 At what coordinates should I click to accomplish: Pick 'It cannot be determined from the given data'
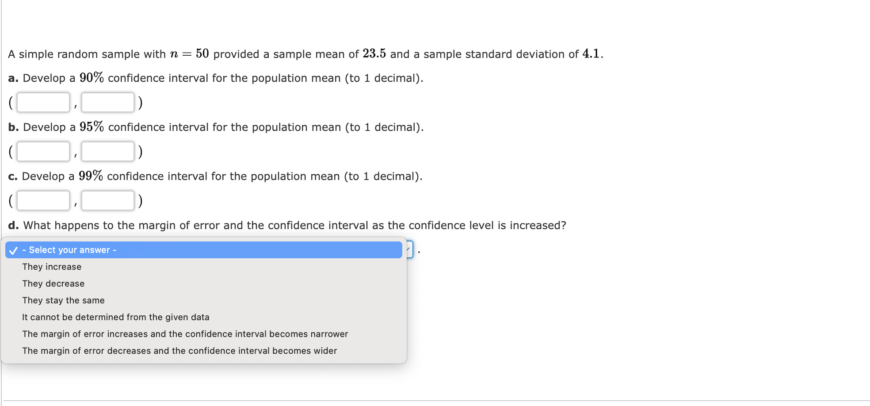point(116,317)
